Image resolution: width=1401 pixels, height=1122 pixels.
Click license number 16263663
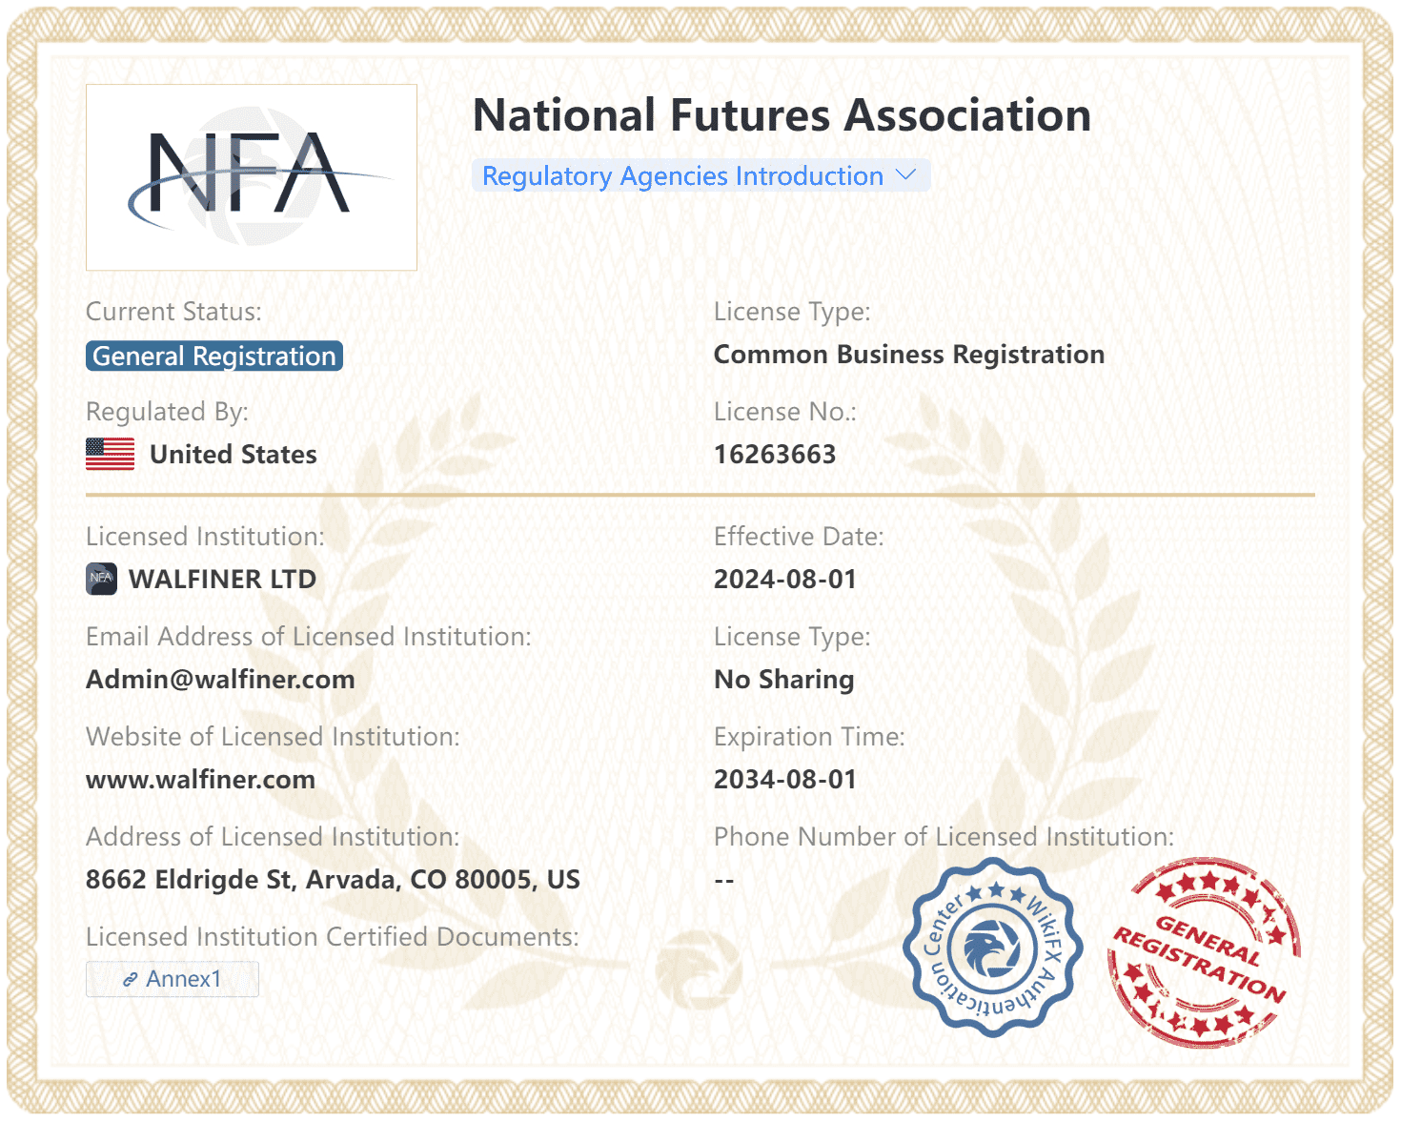pyautogui.click(x=774, y=454)
